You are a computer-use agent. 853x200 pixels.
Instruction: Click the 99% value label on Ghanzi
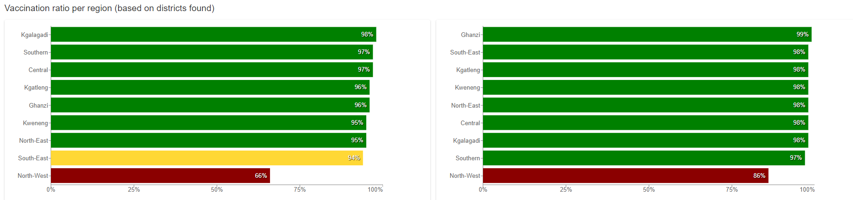pyautogui.click(x=802, y=35)
